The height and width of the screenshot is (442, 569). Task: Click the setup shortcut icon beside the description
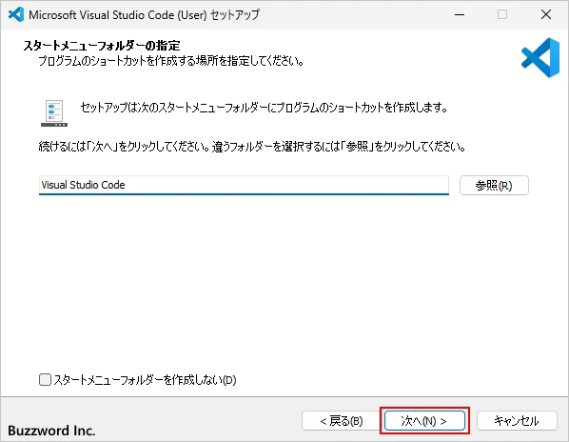(x=54, y=113)
